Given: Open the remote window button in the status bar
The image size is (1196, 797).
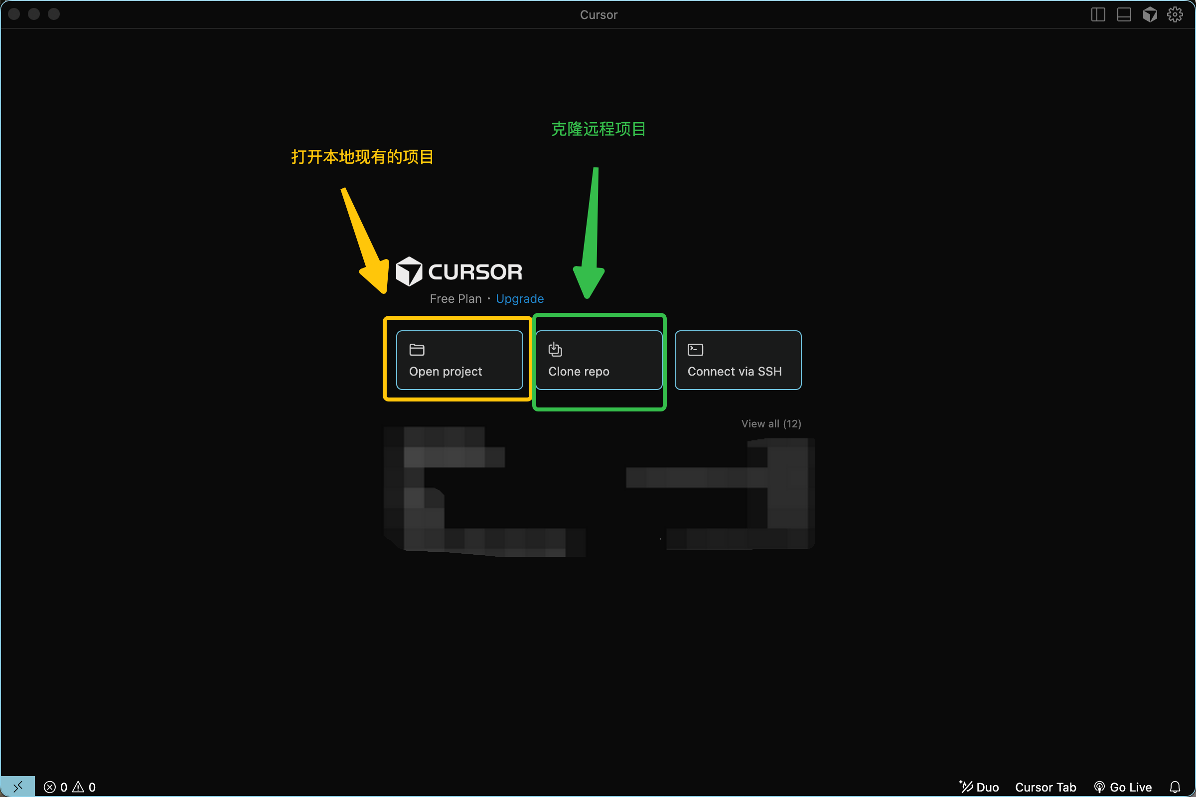Looking at the screenshot, I should point(18,787).
